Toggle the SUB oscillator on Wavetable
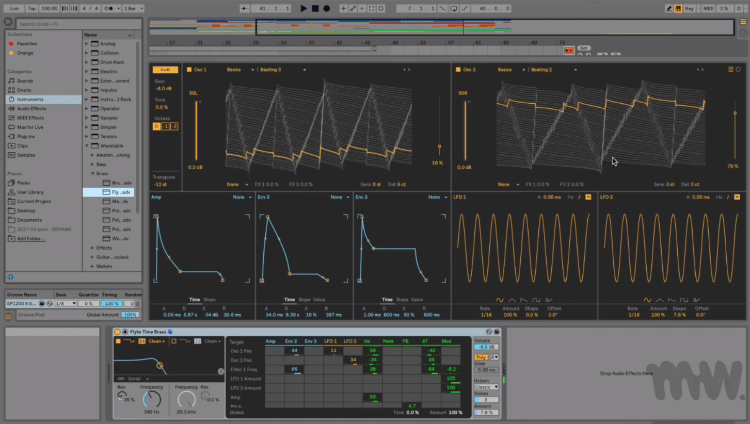 click(x=165, y=69)
